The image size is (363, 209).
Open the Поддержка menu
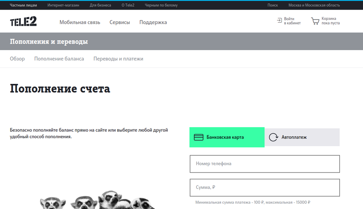click(153, 22)
